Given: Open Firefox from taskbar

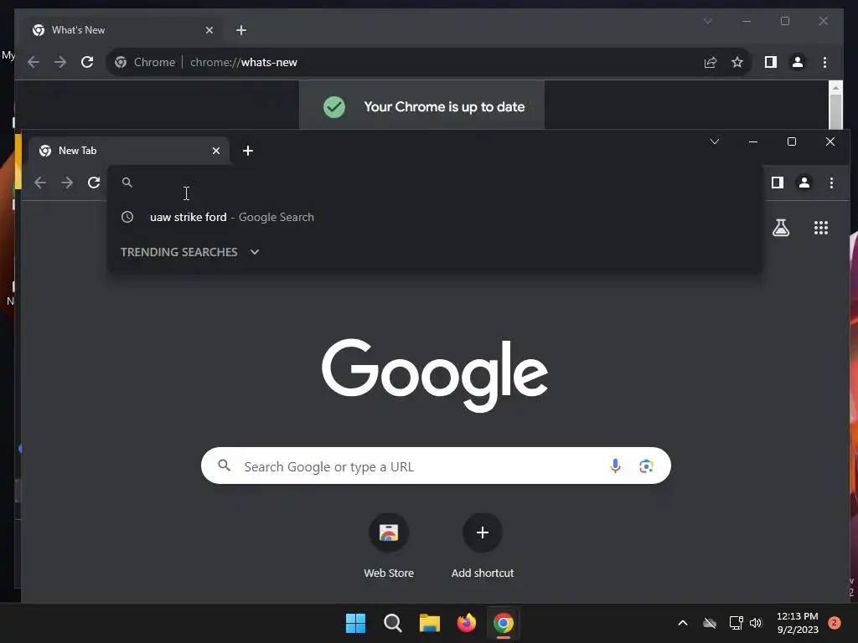Looking at the screenshot, I should coord(466,623).
